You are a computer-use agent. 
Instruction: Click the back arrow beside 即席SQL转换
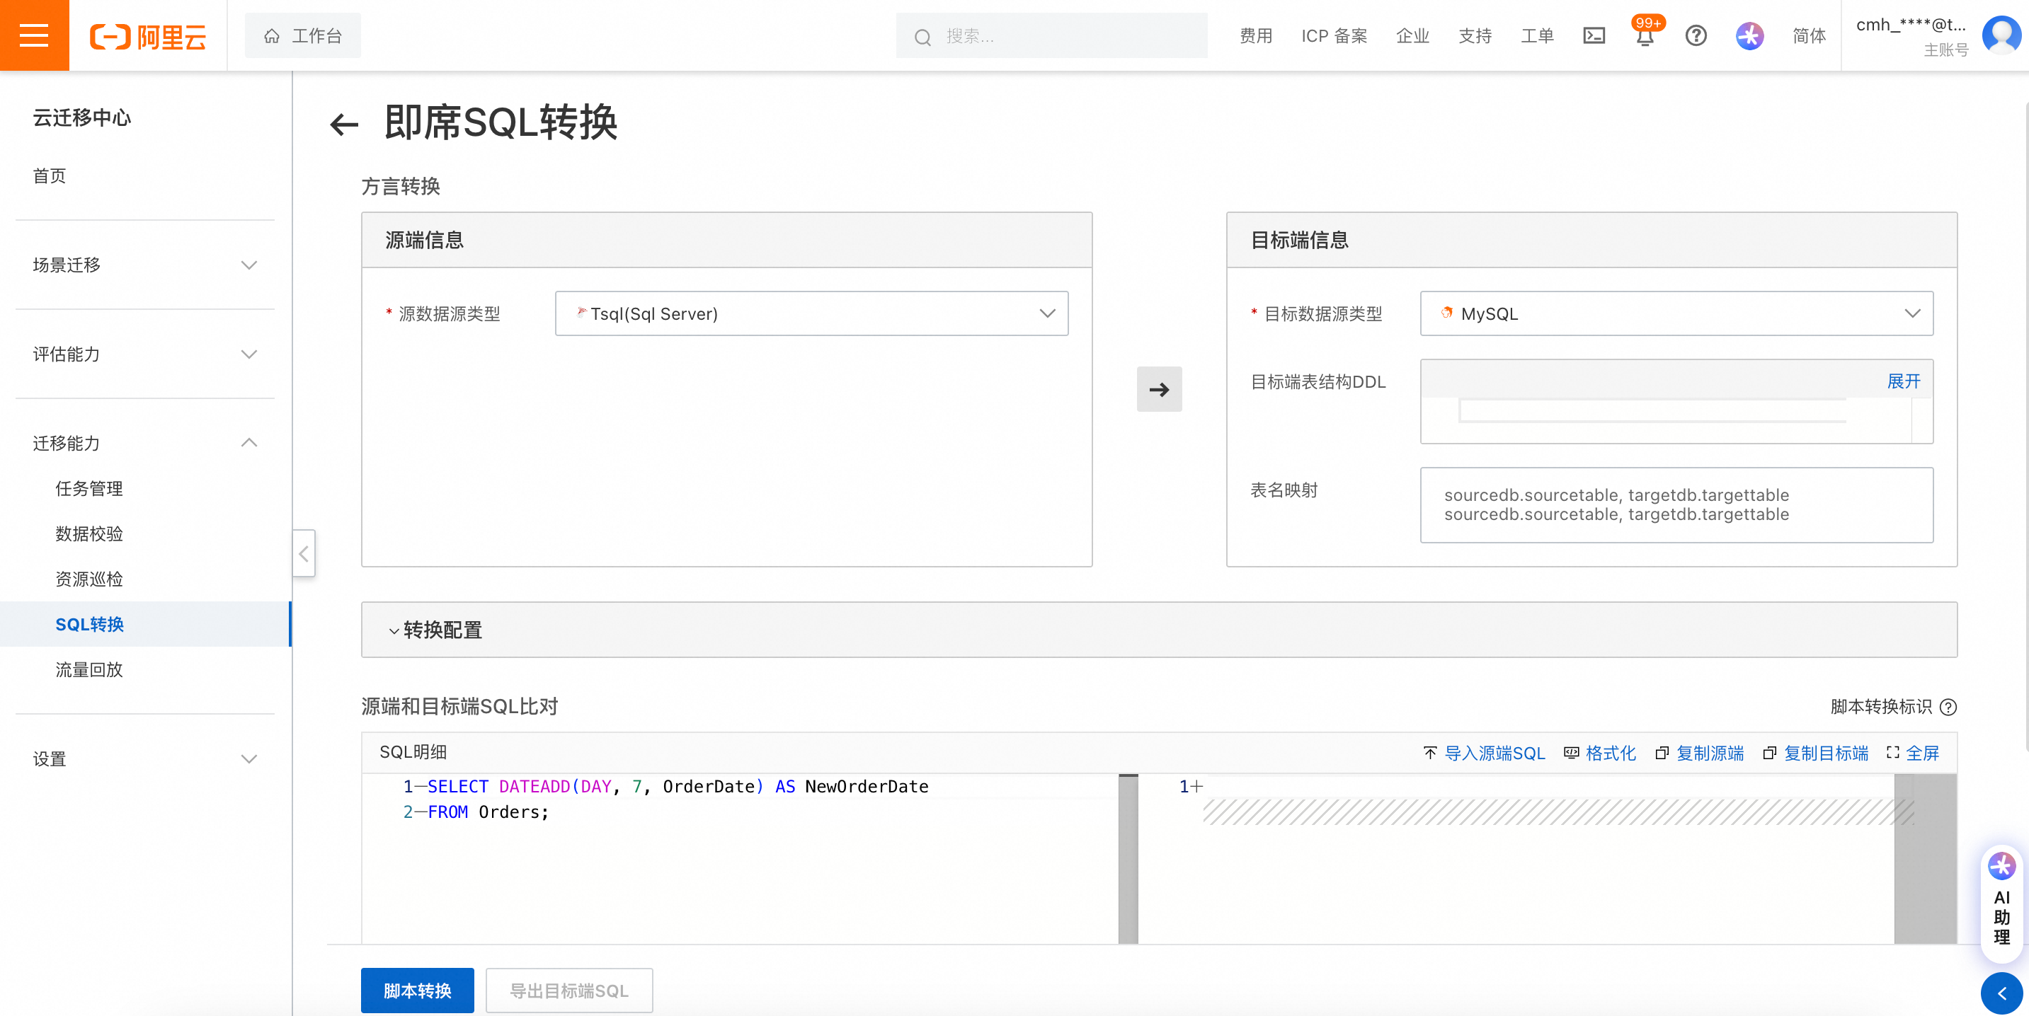[344, 125]
